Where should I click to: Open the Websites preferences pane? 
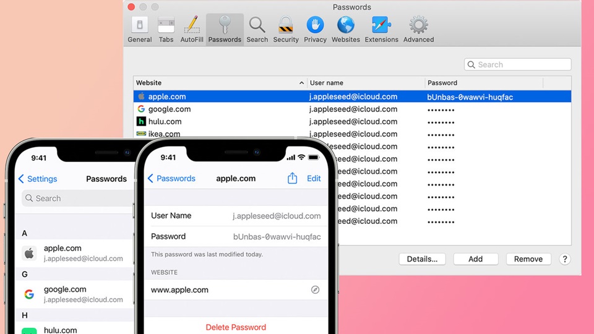click(x=345, y=30)
